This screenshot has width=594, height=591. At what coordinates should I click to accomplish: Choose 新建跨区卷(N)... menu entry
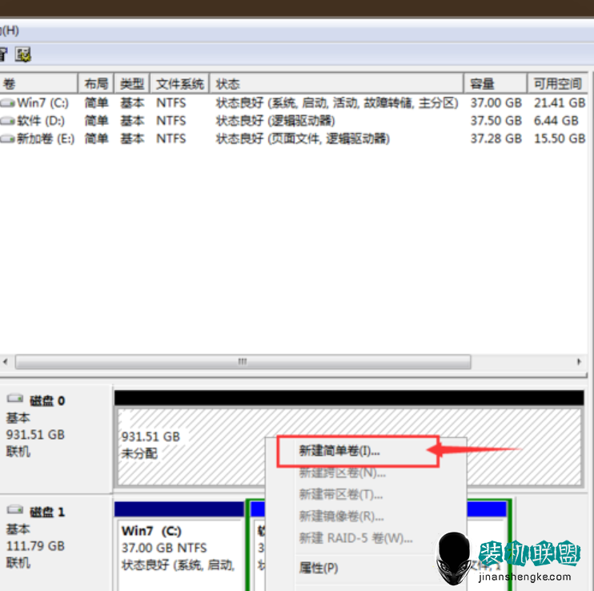342,472
